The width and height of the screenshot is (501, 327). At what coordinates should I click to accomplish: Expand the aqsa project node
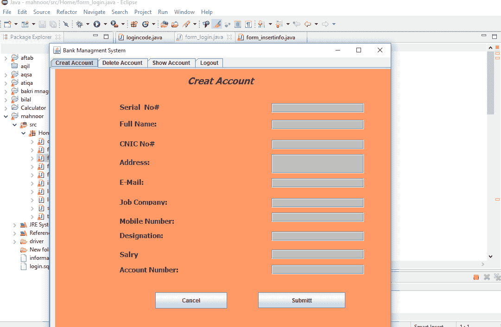coord(6,75)
